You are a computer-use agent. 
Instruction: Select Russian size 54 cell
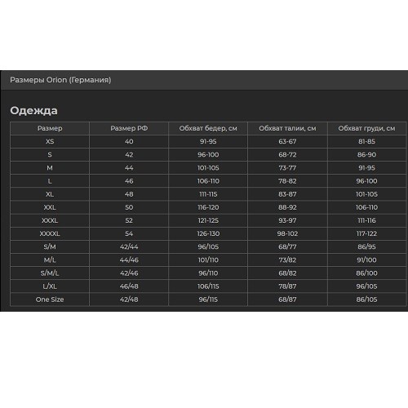pos(129,233)
